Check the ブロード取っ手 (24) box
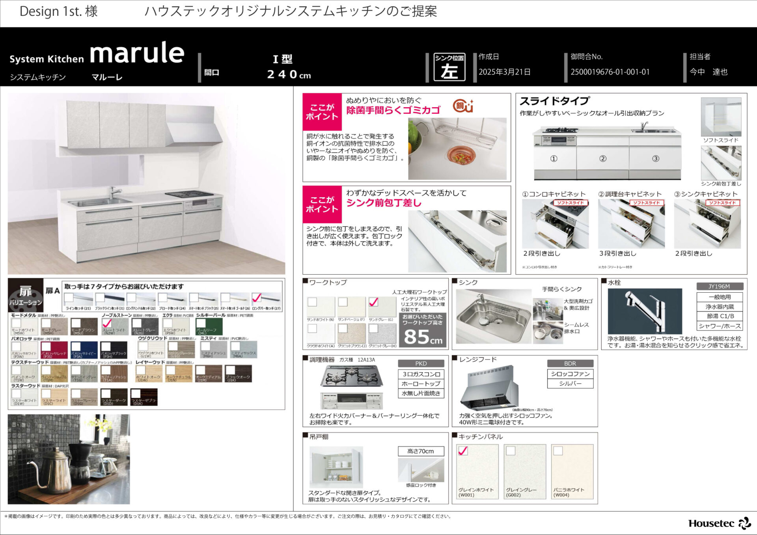 pos(163,297)
